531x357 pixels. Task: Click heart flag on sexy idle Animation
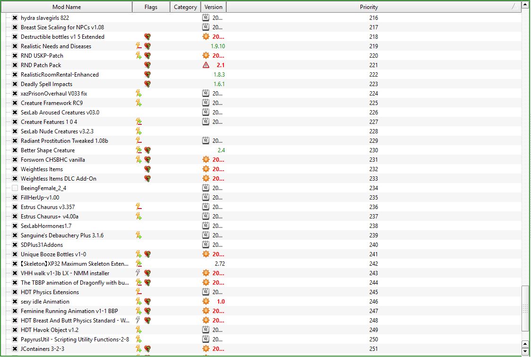pos(147,302)
